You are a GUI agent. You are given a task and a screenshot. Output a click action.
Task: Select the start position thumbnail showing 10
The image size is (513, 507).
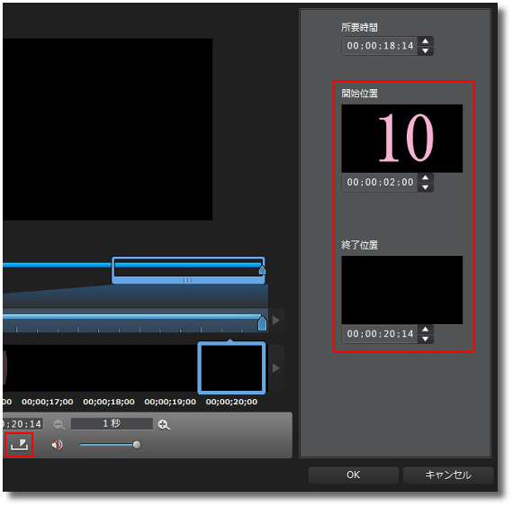(401, 139)
